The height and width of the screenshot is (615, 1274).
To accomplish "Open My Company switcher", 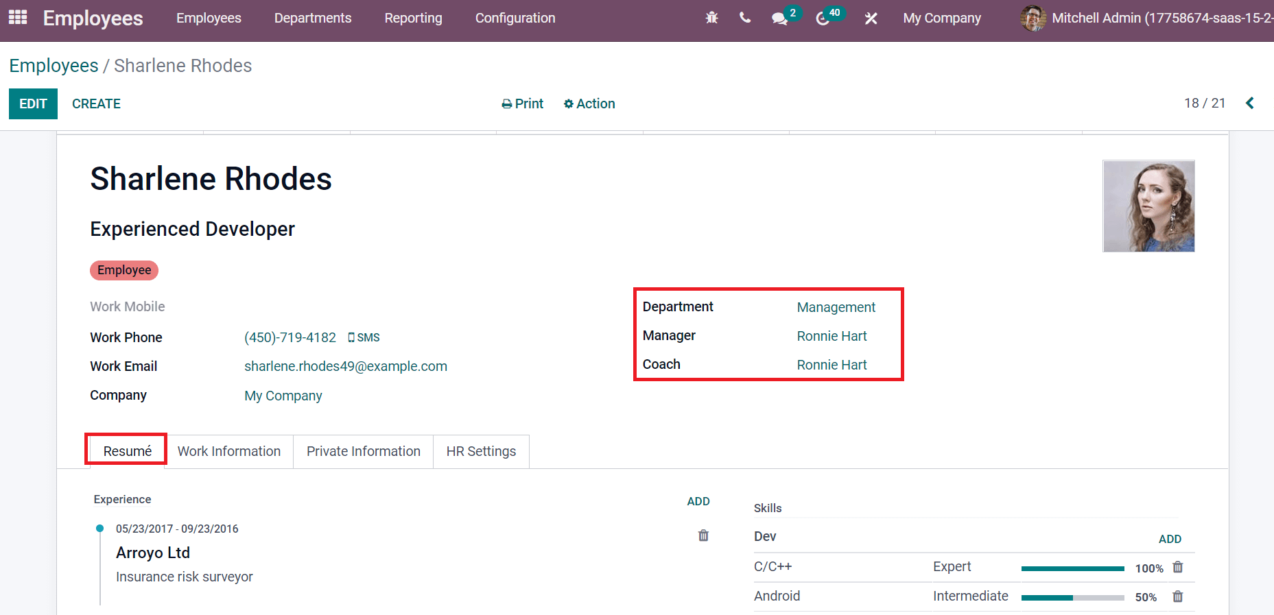I will pos(942,18).
